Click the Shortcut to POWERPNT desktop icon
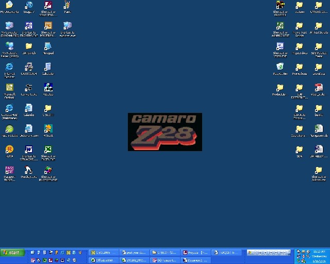 coord(48,26)
